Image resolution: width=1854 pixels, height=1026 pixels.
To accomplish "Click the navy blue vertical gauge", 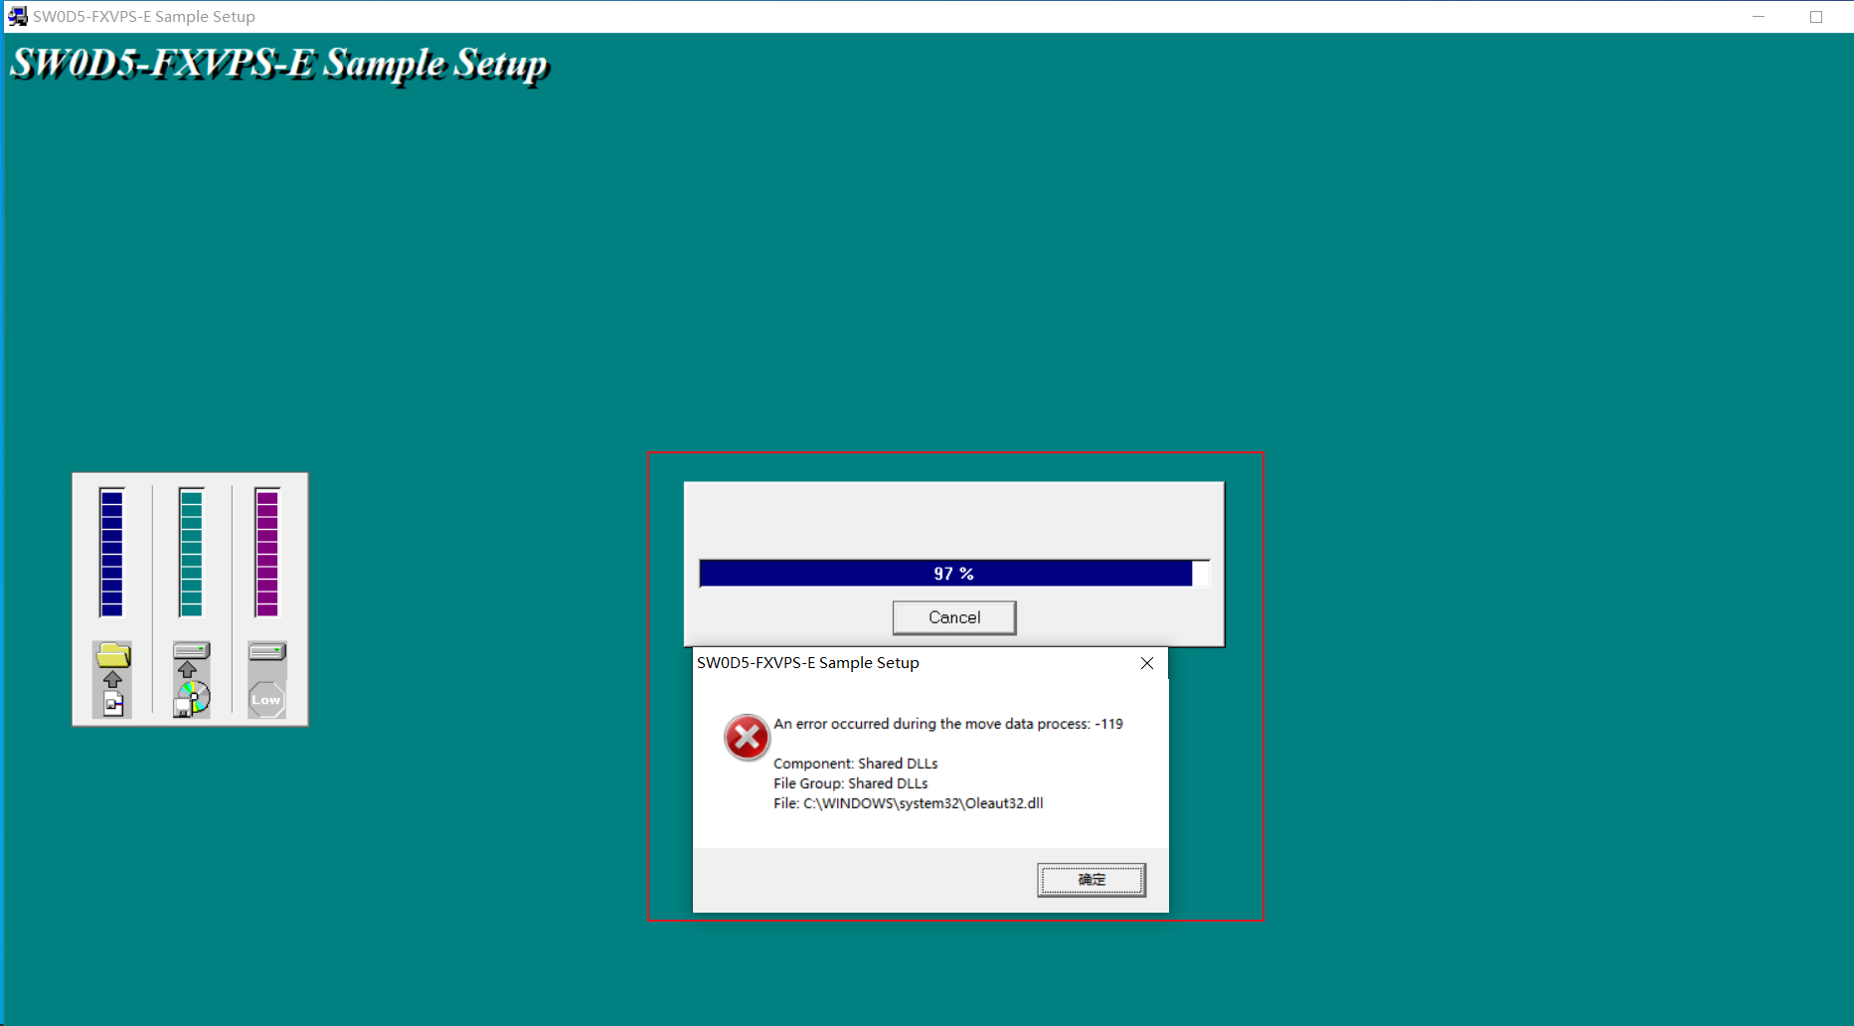I will [x=111, y=553].
